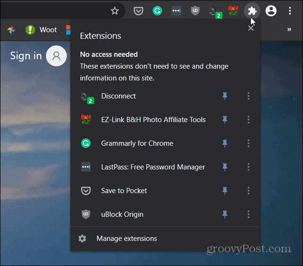Screen dimensions: 303x266
Task: Toggle the Extensions puzzle piece button
Action: click(x=252, y=10)
